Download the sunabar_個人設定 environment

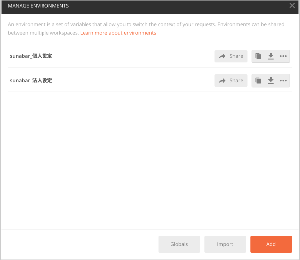(271, 56)
